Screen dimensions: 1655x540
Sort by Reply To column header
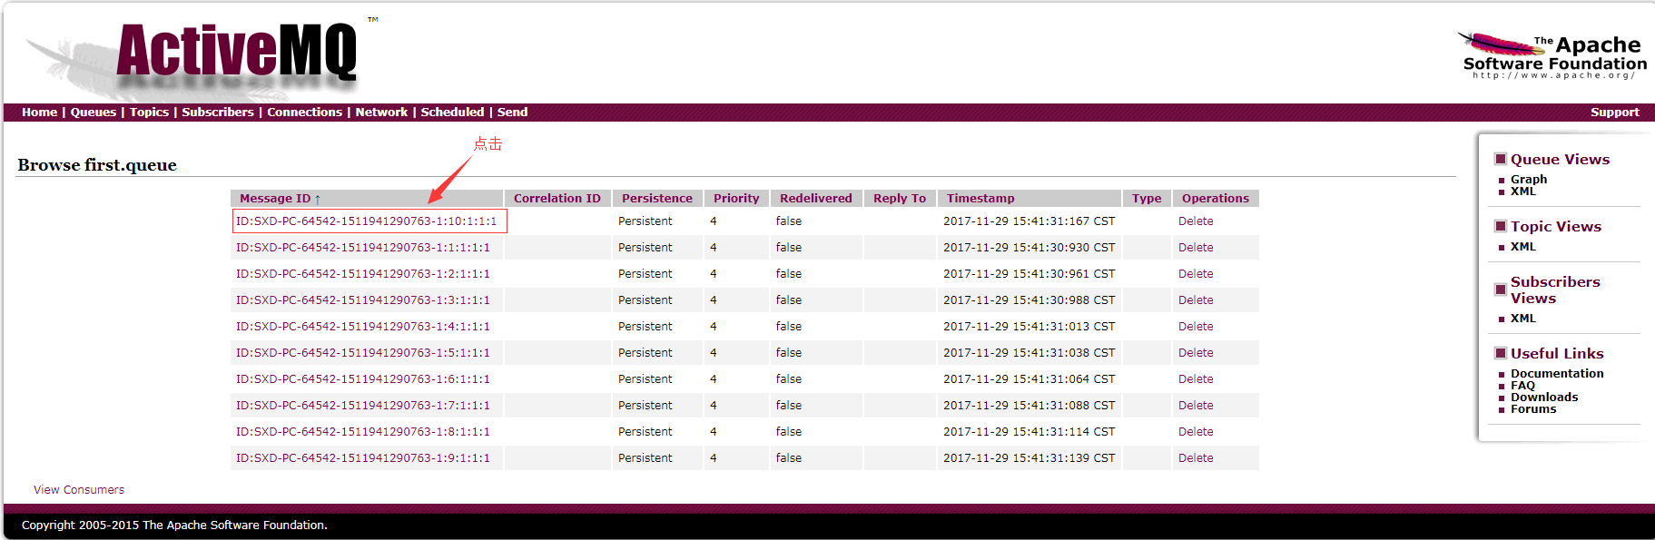[x=900, y=198]
